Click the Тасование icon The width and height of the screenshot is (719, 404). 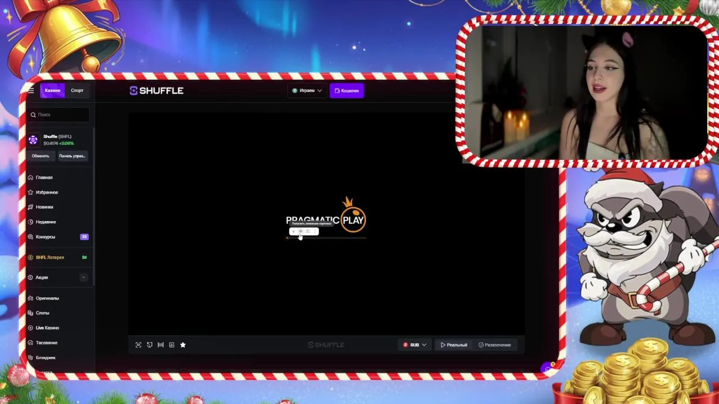31,343
